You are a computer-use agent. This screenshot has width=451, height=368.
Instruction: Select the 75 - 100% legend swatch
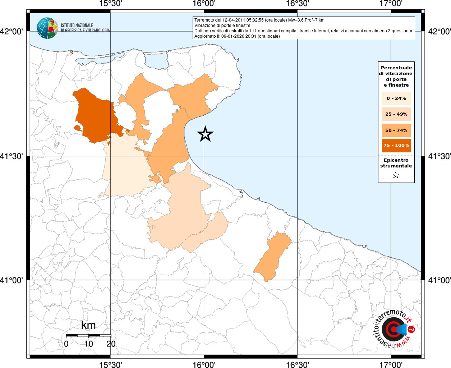click(x=396, y=146)
